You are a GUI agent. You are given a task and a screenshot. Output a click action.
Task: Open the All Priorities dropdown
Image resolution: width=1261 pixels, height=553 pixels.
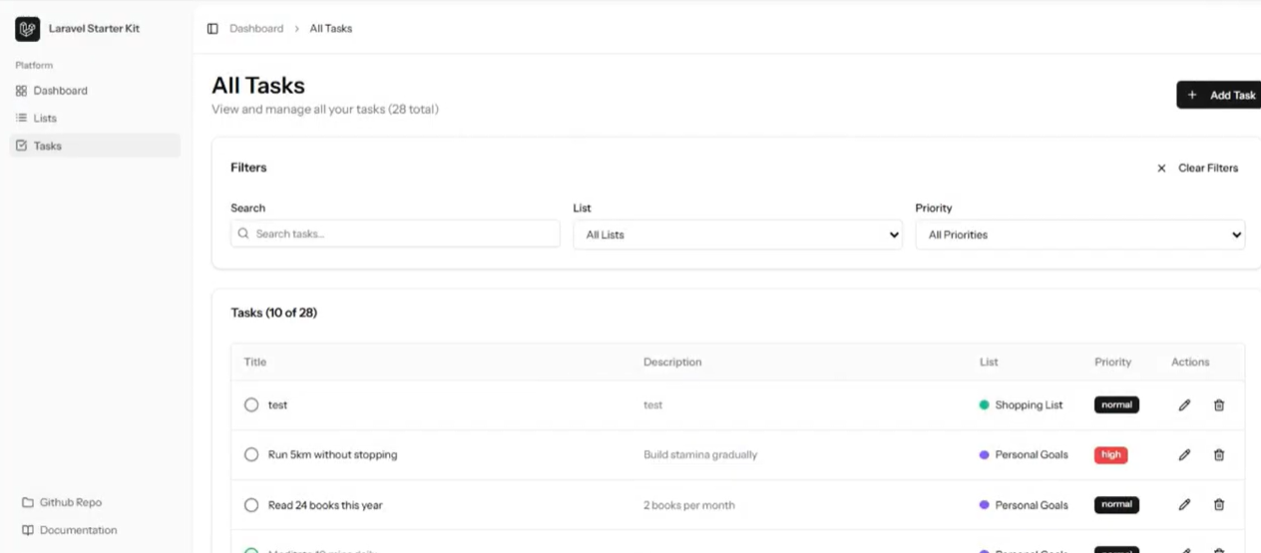(1080, 235)
